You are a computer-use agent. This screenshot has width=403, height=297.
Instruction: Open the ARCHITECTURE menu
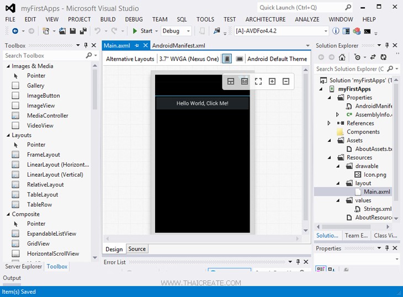point(266,19)
